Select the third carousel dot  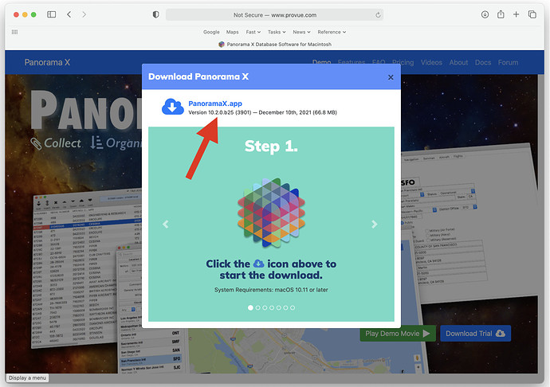point(265,308)
